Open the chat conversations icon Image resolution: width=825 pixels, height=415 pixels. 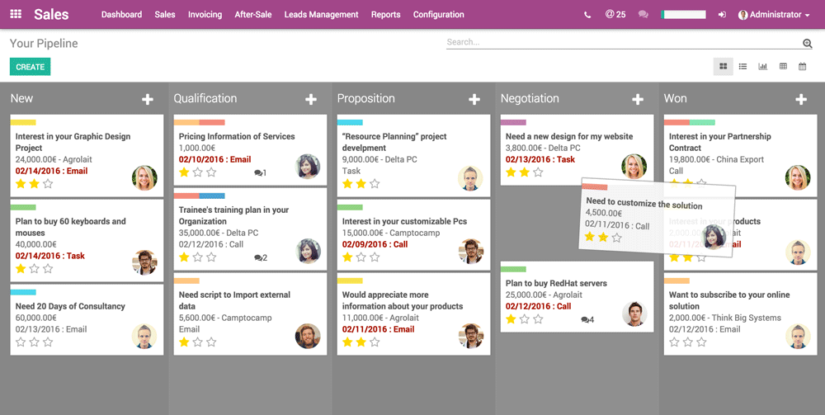coord(643,15)
